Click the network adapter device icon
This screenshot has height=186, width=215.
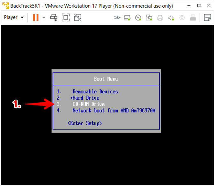(149, 18)
